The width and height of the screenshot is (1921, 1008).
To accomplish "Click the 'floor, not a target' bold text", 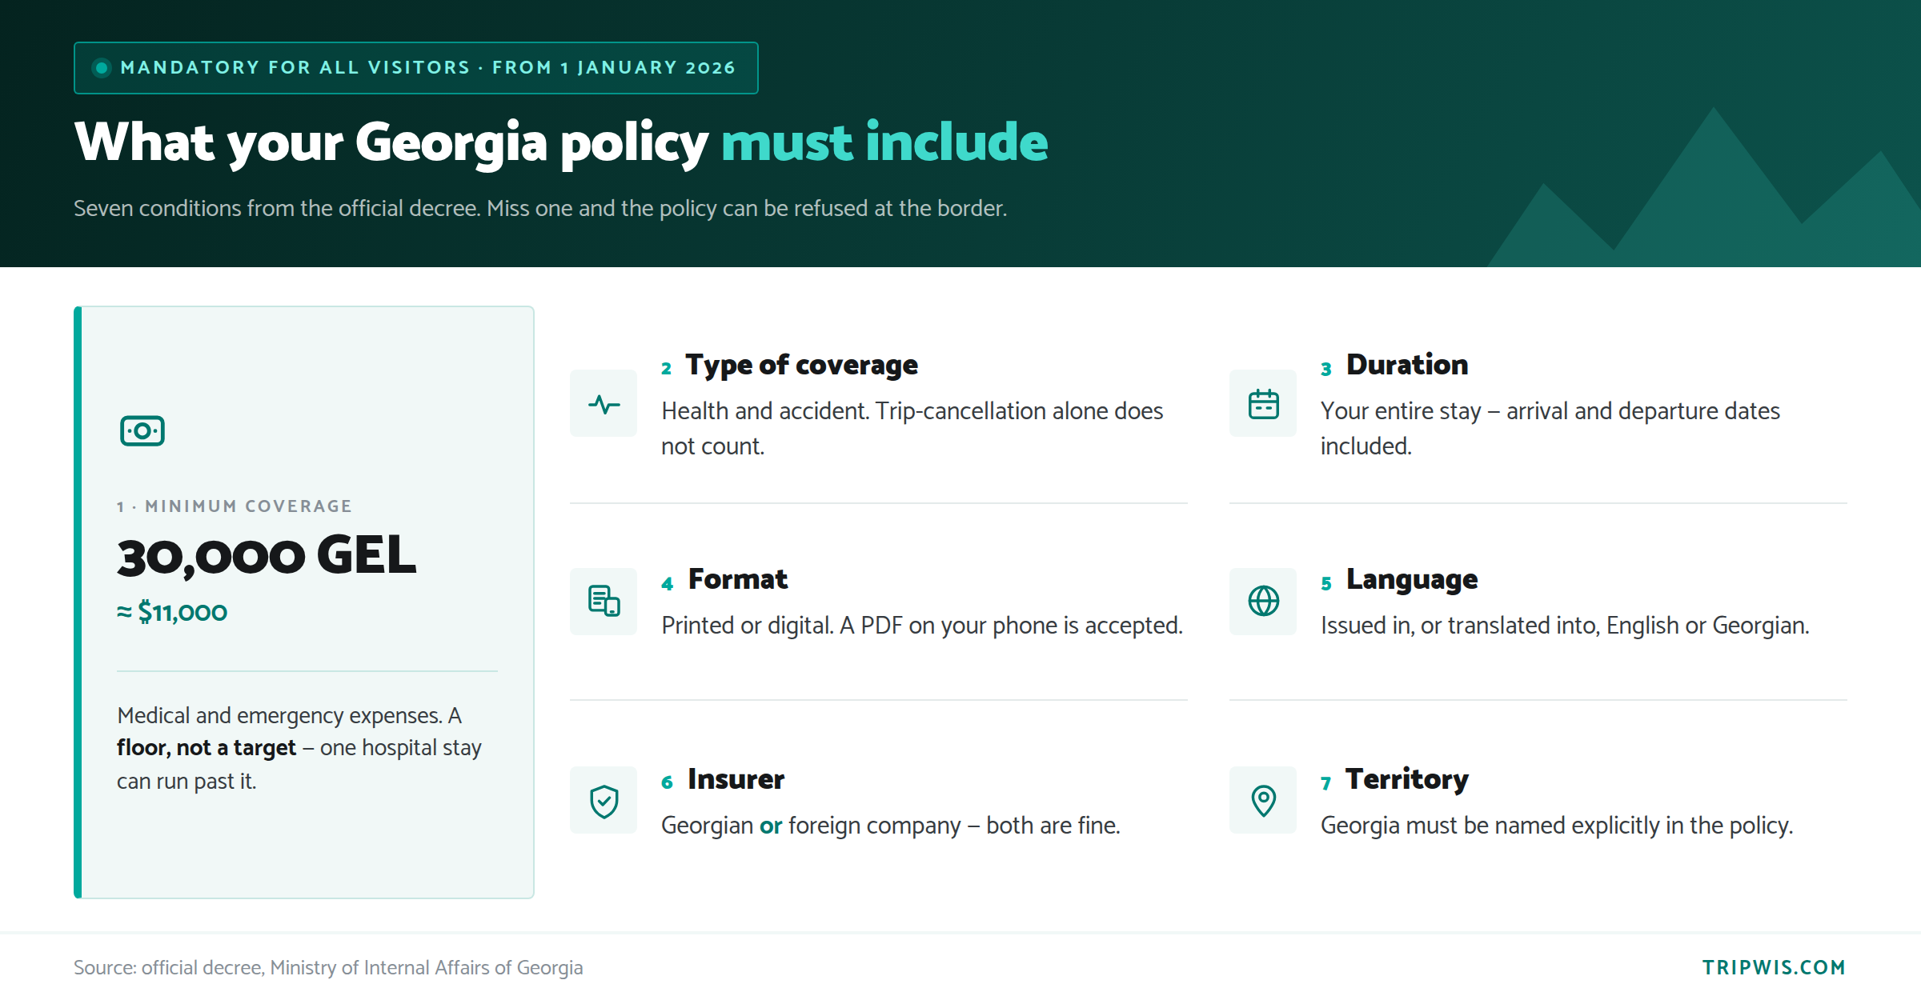I will pyautogui.click(x=207, y=748).
